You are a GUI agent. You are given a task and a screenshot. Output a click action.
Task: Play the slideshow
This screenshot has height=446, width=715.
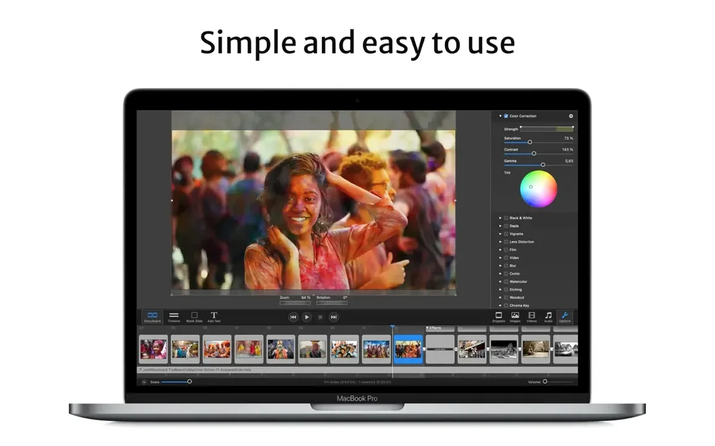tap(307, 317)
